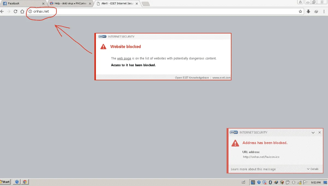
Task: Open the Windows Start menu
Action: click(5, 182)
